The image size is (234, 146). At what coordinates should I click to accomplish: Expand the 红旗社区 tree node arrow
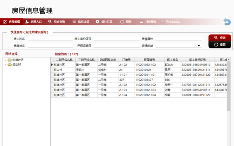point(5,60)
